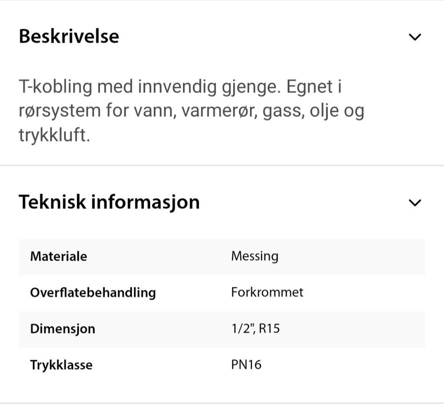Collapse the Beskrivelse section chevron

(x=415, y=37)
